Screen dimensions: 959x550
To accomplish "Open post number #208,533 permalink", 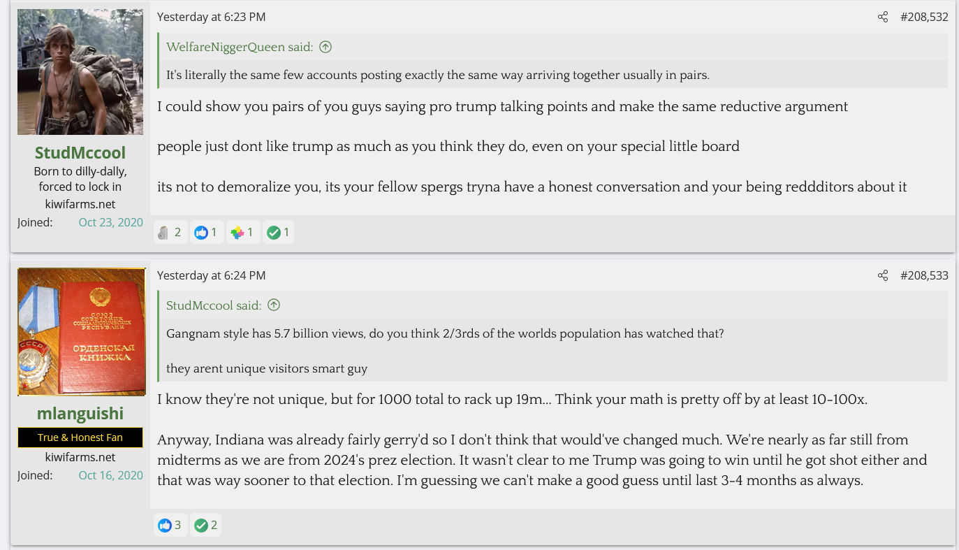I will tap(924, 275).
